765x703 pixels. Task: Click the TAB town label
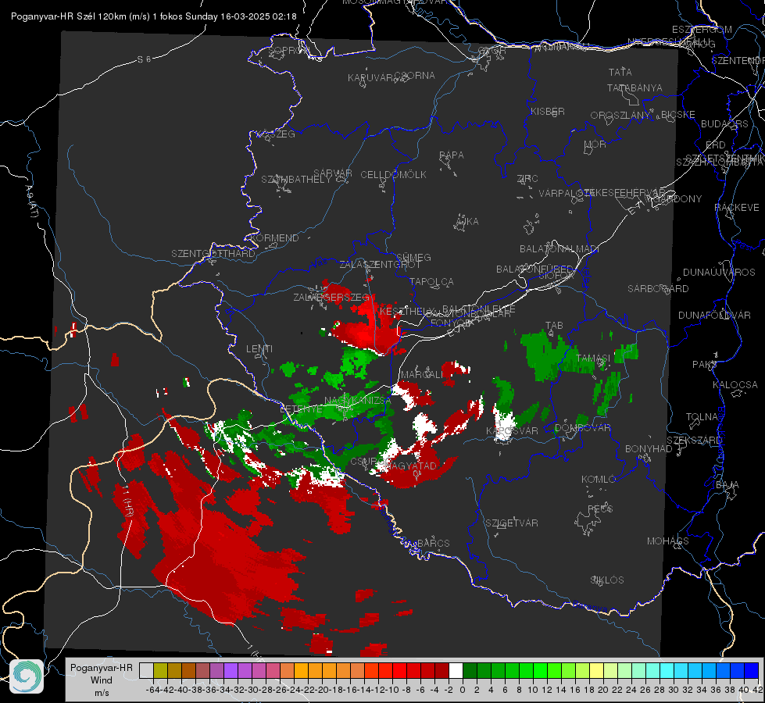554,326
